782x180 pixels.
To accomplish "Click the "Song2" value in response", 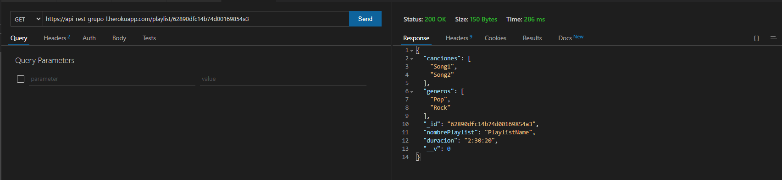I will 442,75.
